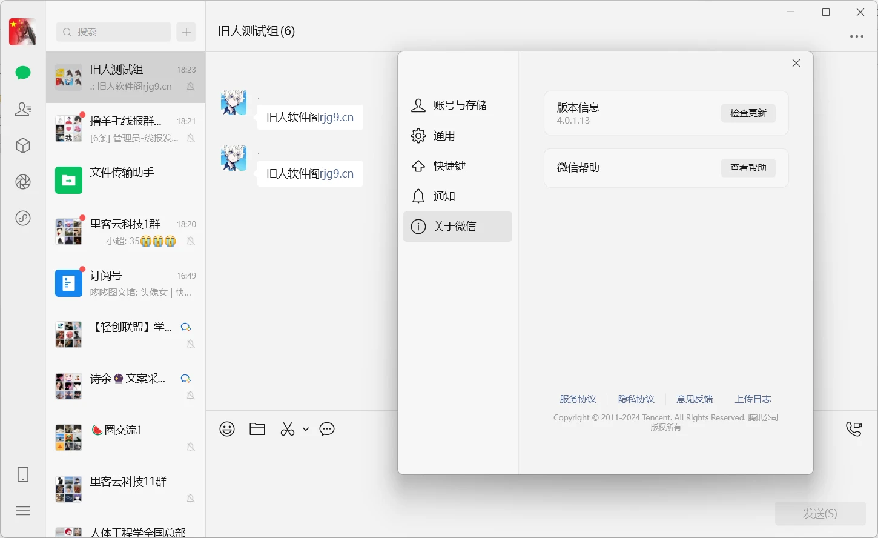Open the Favorites cube icon

23,145
